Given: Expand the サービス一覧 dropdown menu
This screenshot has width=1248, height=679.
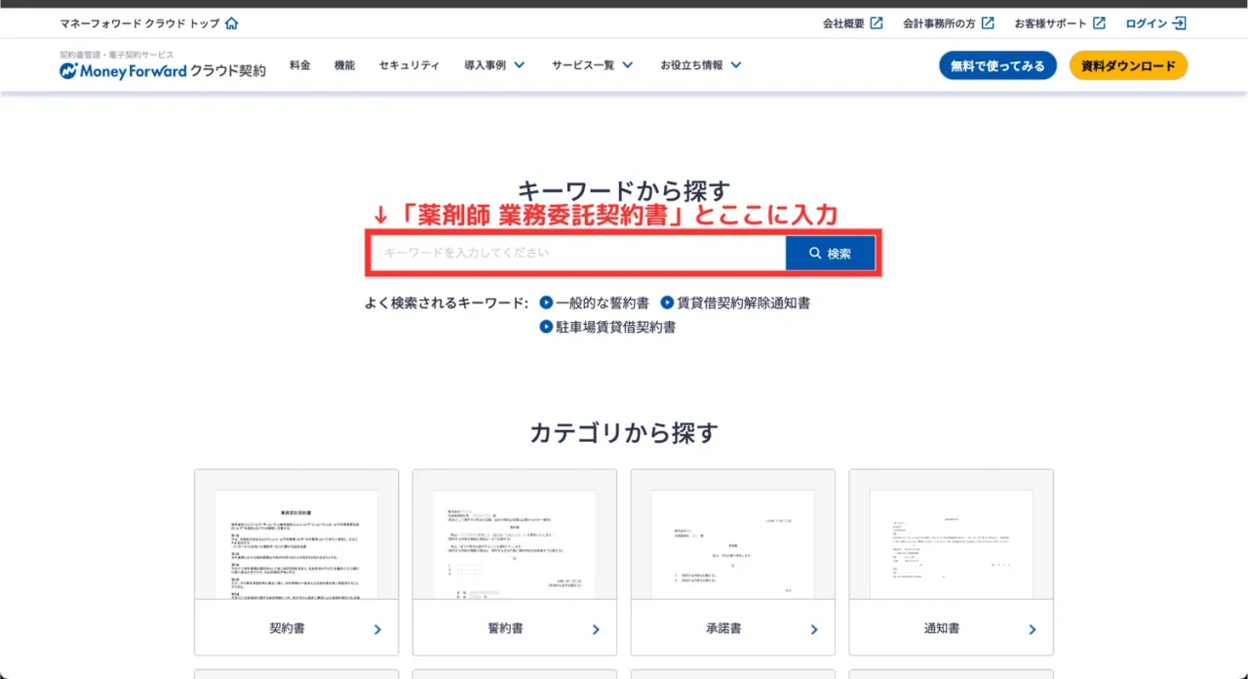Looking at the screenshot, I should 592,65.
